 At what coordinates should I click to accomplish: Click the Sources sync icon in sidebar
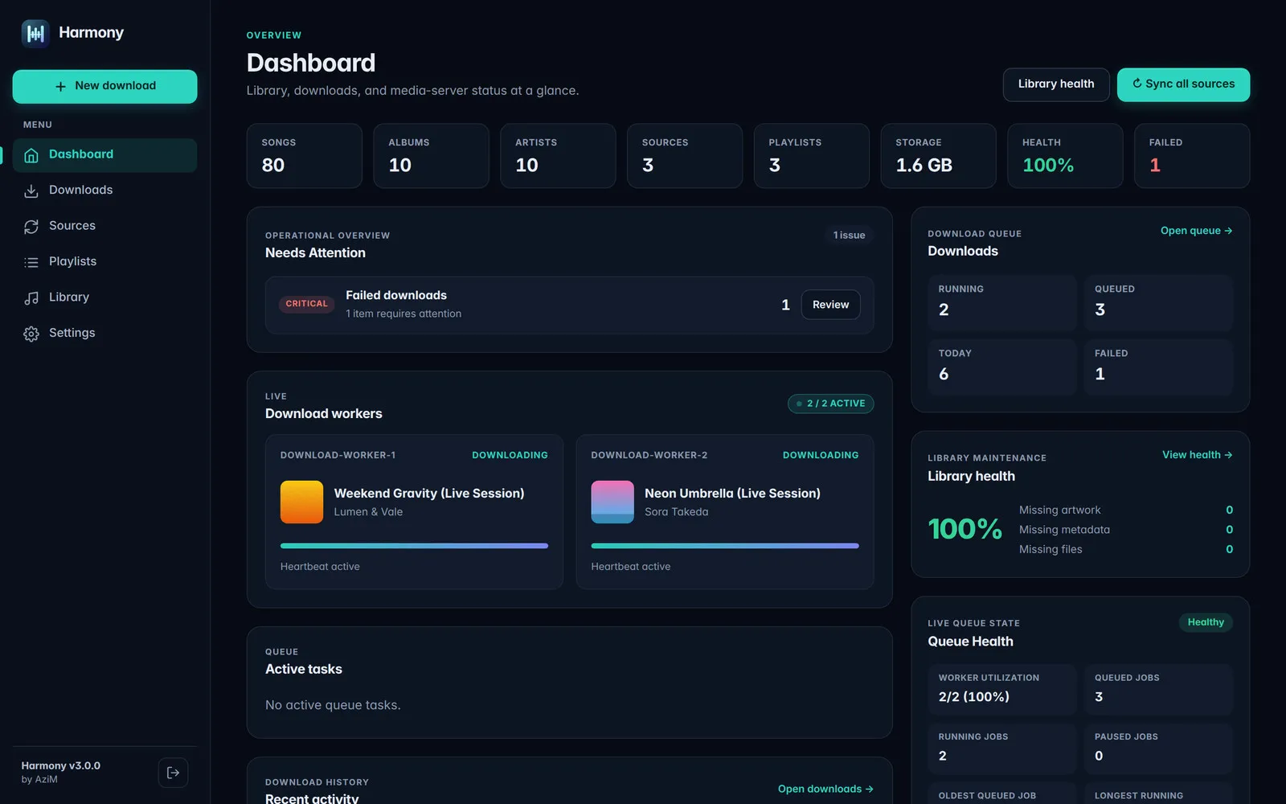31,227
